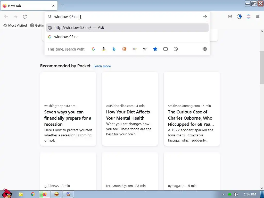
Task: Search this time with Wikipedia
Action: (145, 49)
